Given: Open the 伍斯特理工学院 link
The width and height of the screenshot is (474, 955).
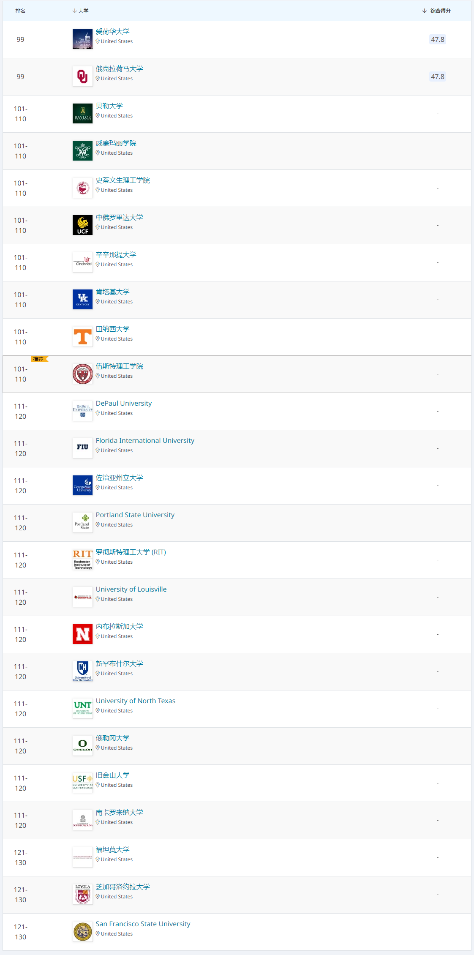Looking at the screenshot, I should pyautogui.click(x=120, y=366).
